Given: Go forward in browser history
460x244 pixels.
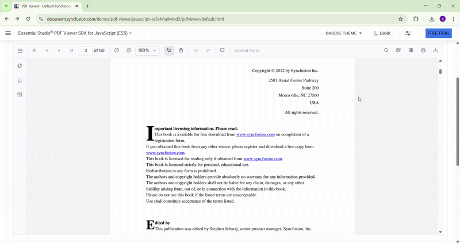Looking at the screenshot, I should pyautogui.click(x=17, y=19).
